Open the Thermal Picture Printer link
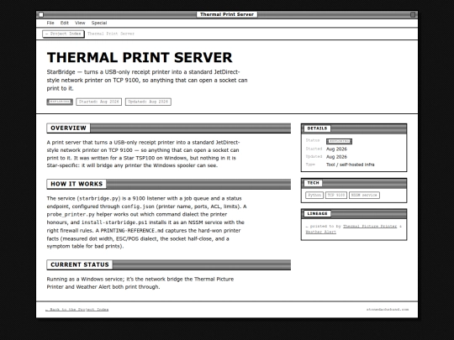Image resolution: width=454 pixels, height=340 pixels. tap(370, 226)
